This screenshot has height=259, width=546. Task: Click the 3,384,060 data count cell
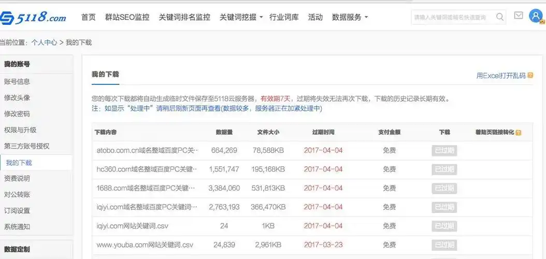pos(224,189)
